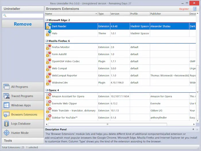Click the Form Autofill row icon
This screenshot has width=201, height=151.
[49, 54]
